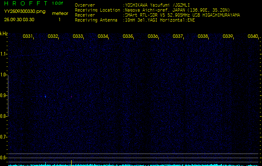Click the kHz axis unit label
This screenshot has width=262, height=166.
[x=4, y=34]
